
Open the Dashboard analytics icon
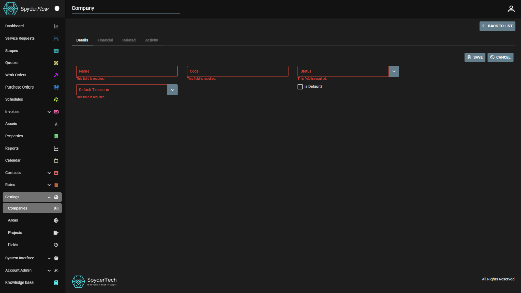click(56, 26)
